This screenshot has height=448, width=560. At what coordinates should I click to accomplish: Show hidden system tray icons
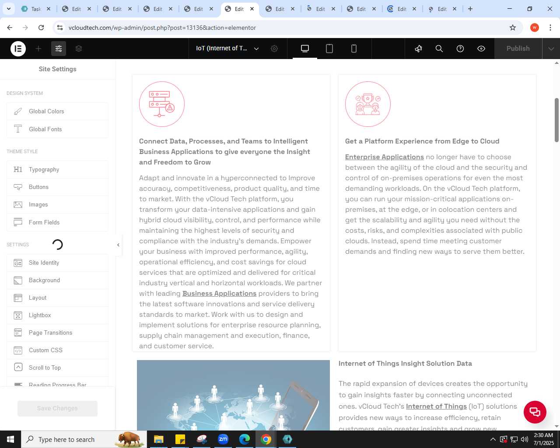coord(493,439)
